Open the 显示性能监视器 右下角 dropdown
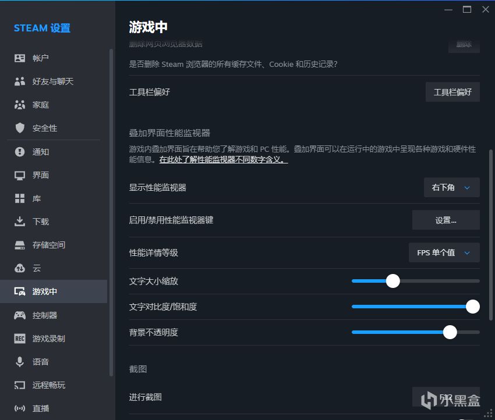The image size is (495, 420). (x=452, y=187)
